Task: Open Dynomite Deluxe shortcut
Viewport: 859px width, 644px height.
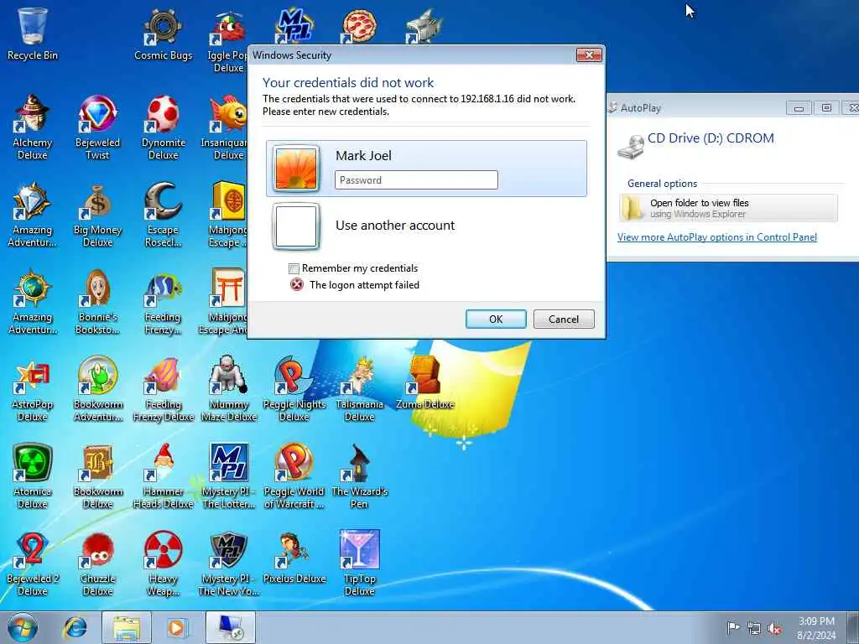Action: click(164, 127)
